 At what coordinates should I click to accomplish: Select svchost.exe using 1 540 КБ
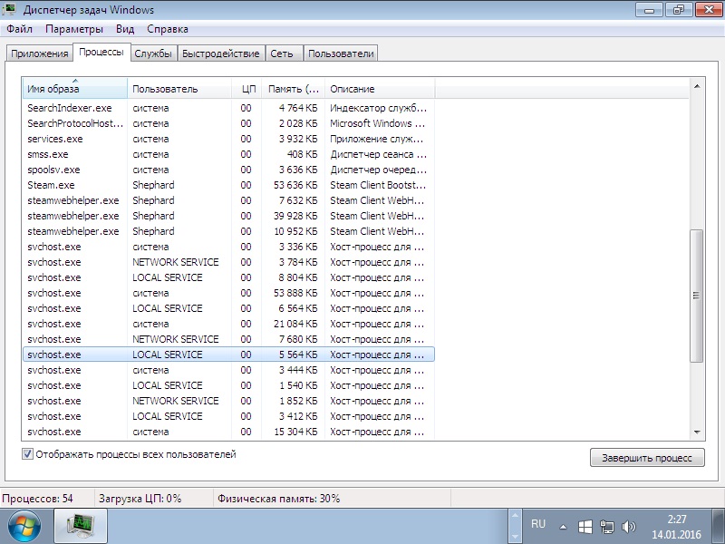228,385
